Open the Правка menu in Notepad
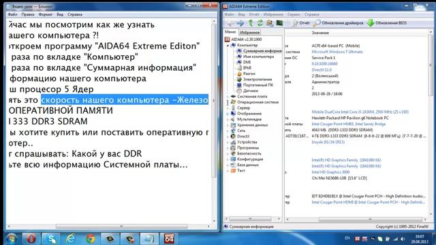Viewport: 436px width, 245px height. [28, 14]
